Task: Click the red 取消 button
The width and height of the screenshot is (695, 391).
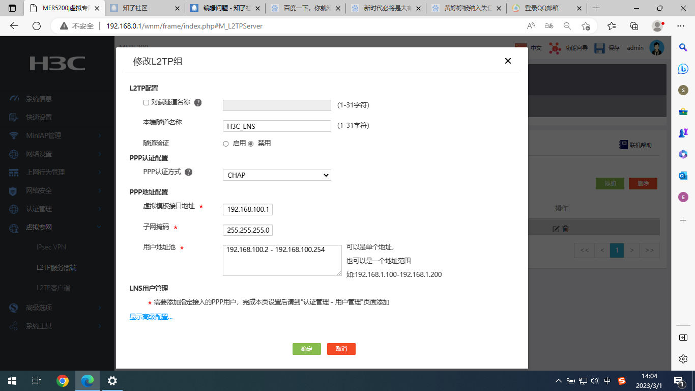Action: point(341,349)
